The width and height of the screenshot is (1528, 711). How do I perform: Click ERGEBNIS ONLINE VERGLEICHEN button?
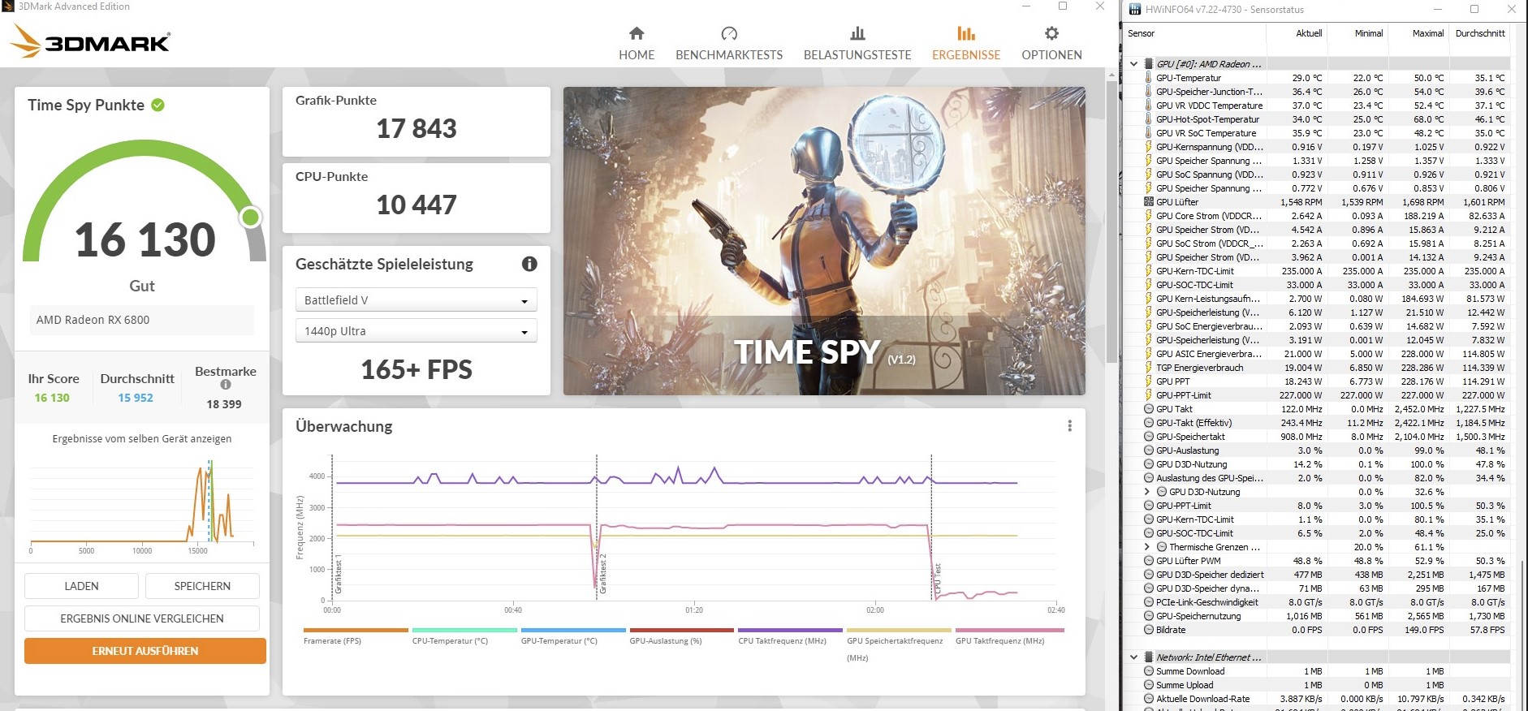pyautogui.click(x=142, y=618)
